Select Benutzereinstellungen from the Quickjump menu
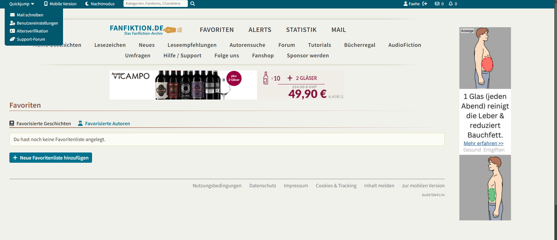 37,23
